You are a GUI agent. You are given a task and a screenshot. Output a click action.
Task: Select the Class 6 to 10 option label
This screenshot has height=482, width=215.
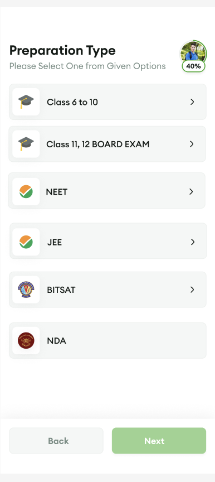point(72,102)
